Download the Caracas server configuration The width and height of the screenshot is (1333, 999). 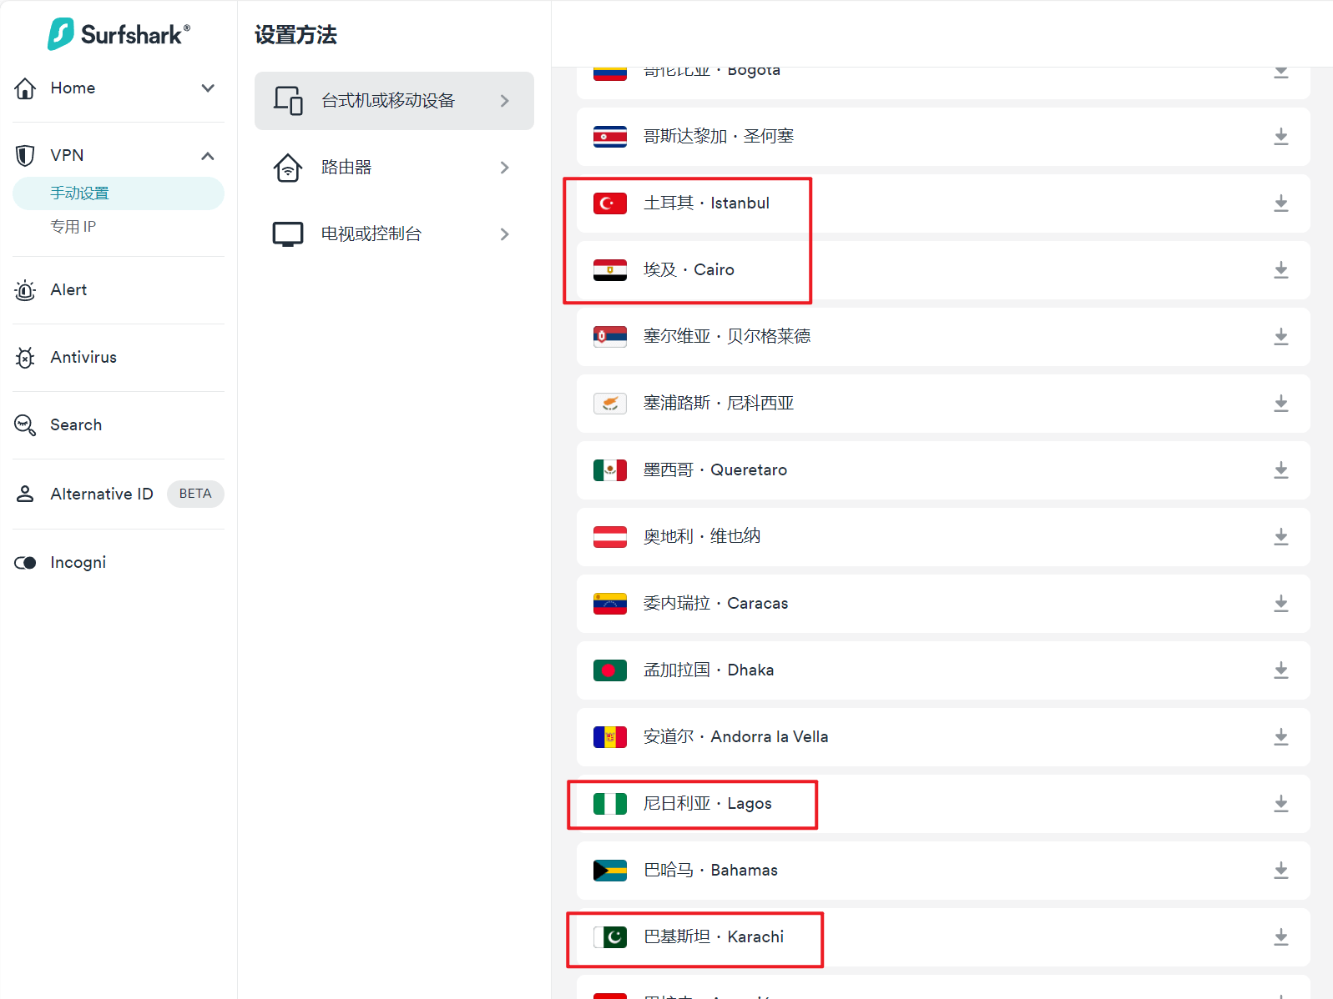pyautogui.click(x=1280, y=604)
